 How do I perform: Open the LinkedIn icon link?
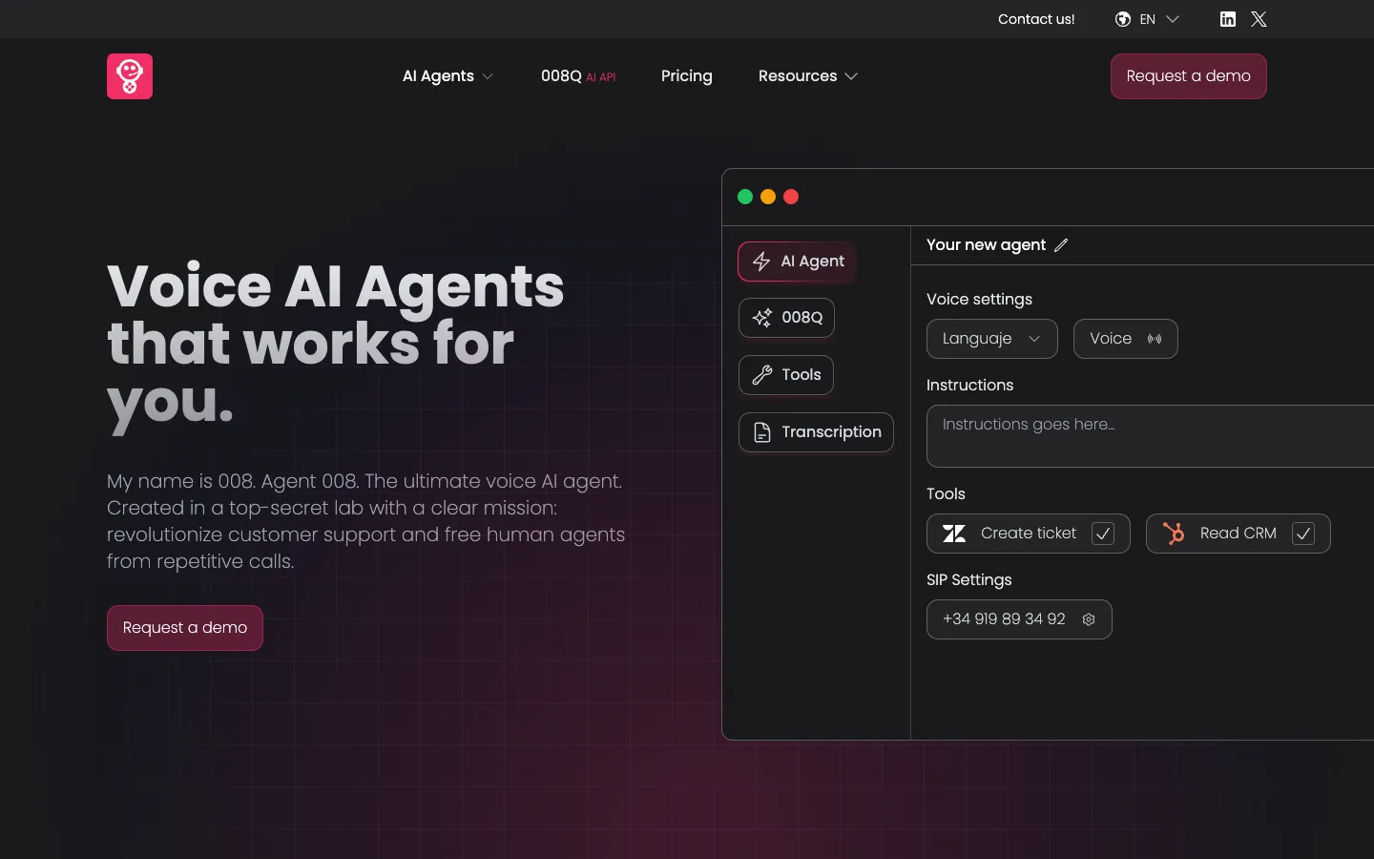(x=1228, y=19)
